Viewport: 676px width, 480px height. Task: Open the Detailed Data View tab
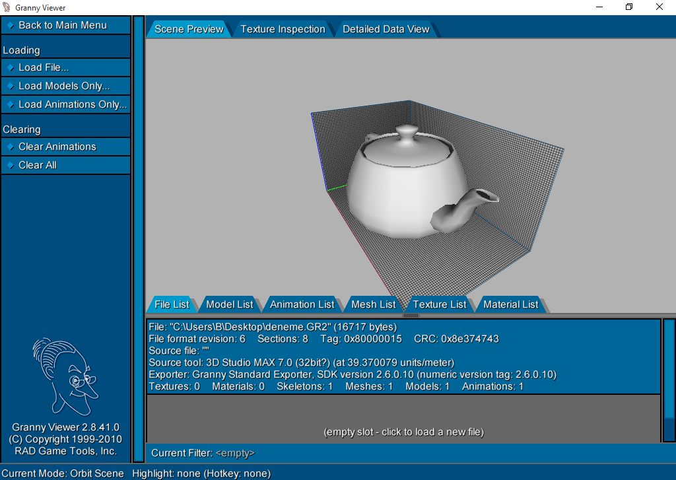point(386,29)
